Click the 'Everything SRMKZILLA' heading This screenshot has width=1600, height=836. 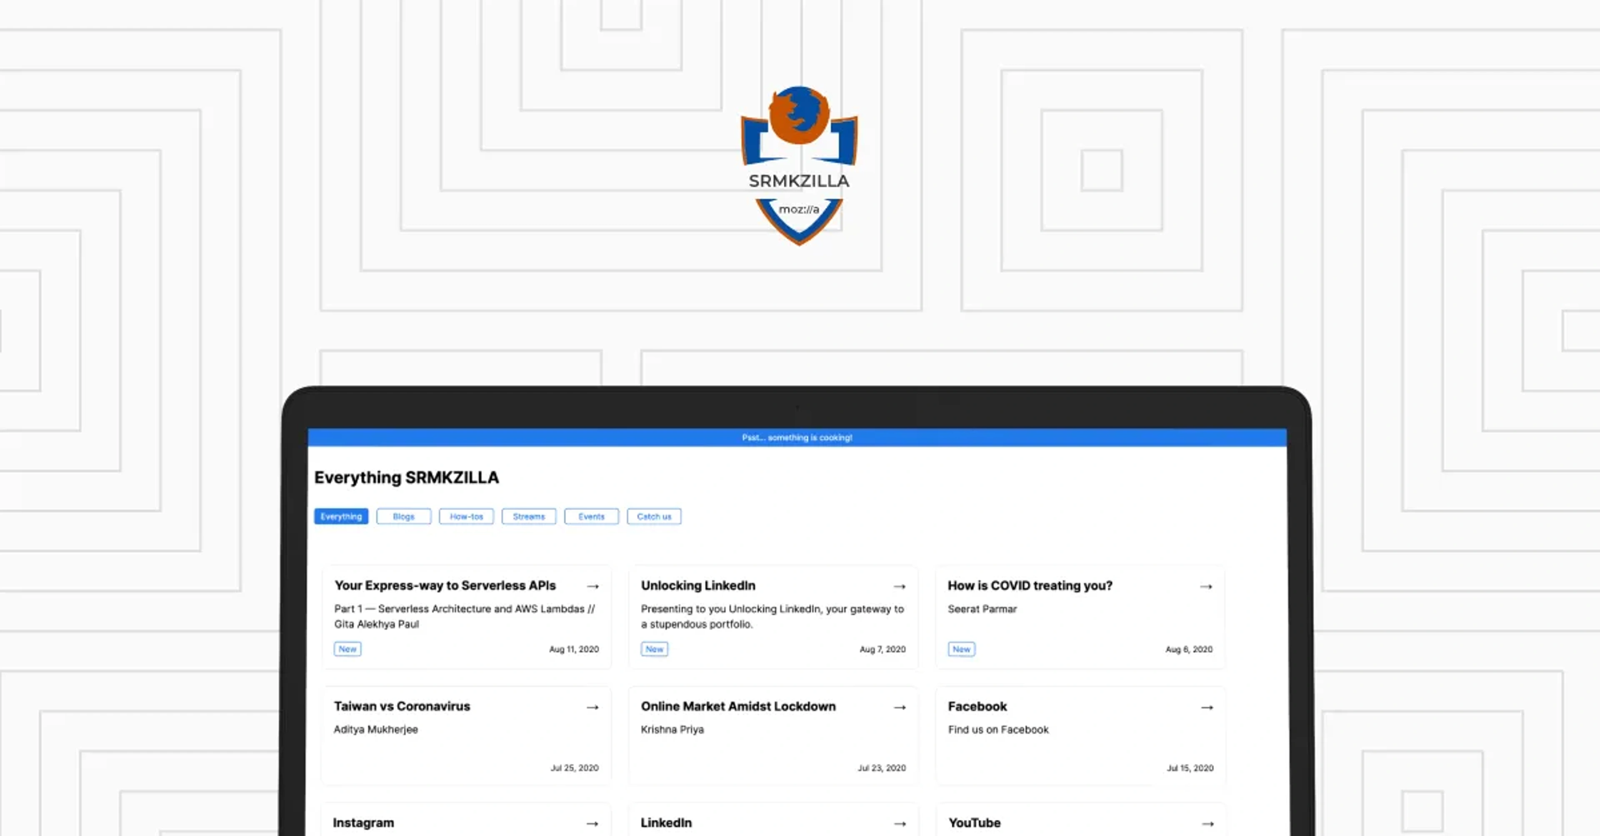pos(406,478)
